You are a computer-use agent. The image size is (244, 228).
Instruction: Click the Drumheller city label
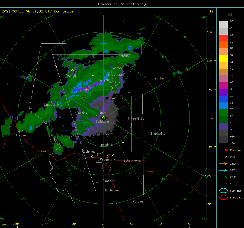pos(159,134)
